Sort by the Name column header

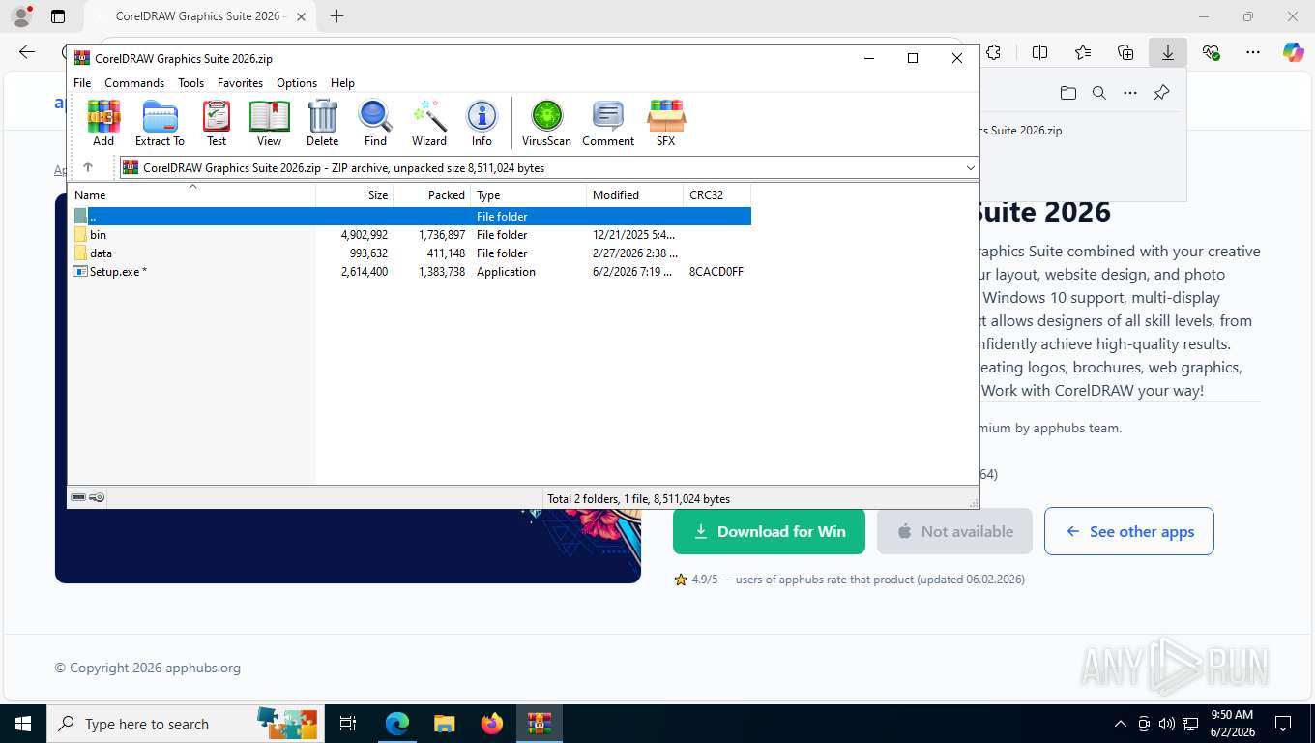point(191,194)
